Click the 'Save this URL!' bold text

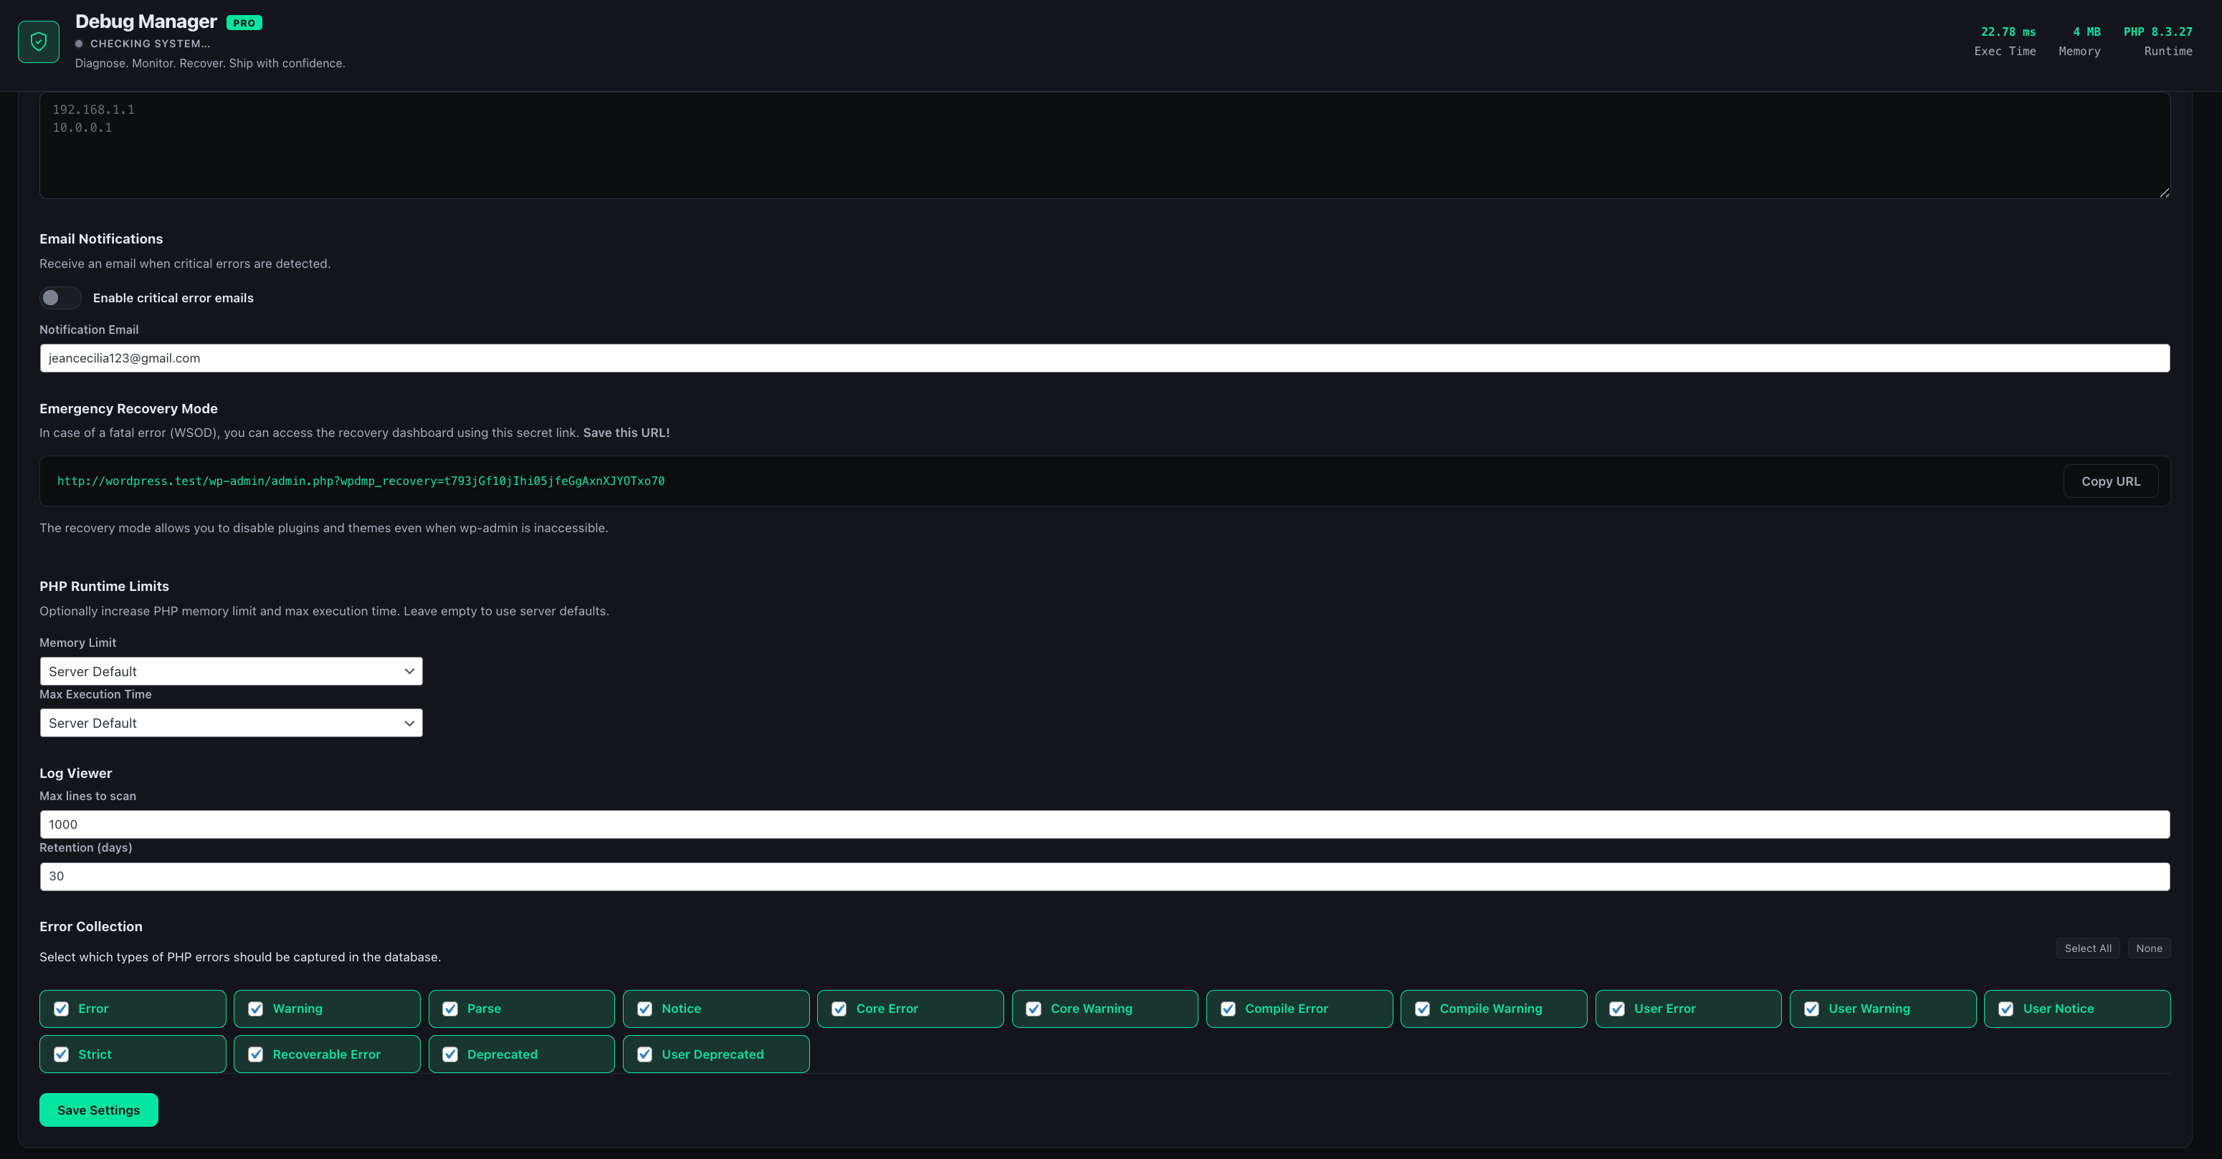coord(626,433)
